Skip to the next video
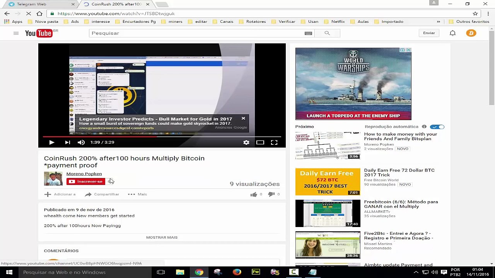495x278 pixels. pyautogui.click(x=67, y=142)
